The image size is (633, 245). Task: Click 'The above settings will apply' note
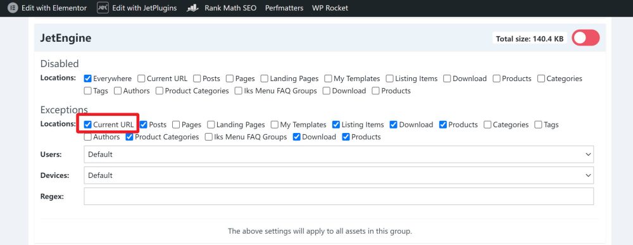tap(320, 231)
